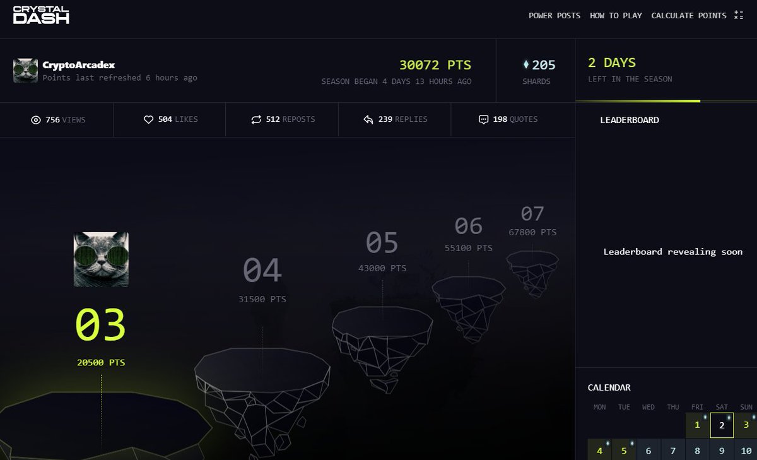Select calendar day 7

pos(673,450)
